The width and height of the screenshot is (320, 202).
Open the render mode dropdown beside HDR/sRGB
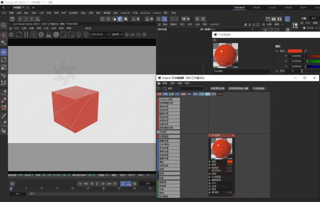pos(117,34)
